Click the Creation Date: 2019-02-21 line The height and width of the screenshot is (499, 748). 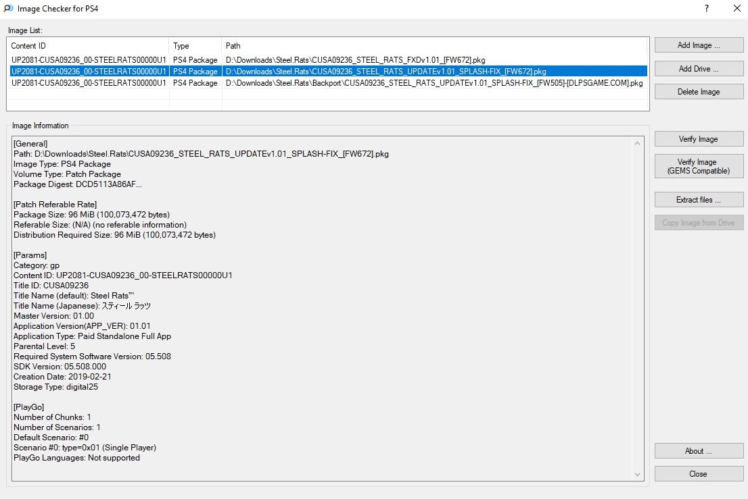tap(62, 376)
